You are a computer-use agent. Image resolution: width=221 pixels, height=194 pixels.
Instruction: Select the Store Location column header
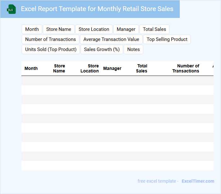click(x=90, y=68)
